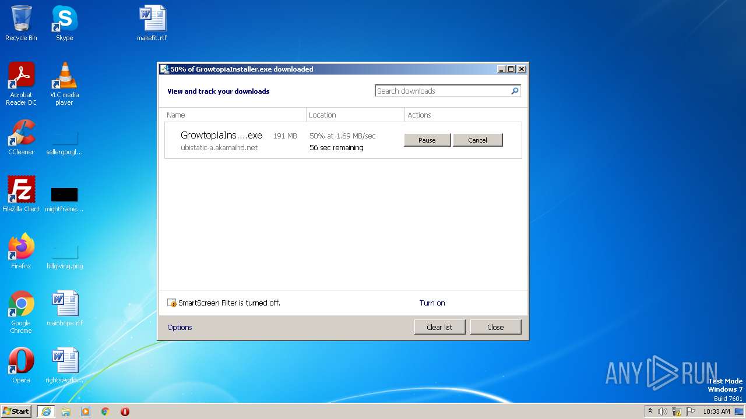This screenshot has height=419, width=746.
Task: Click the Clear list button
Action: click(x=439, y=327)
